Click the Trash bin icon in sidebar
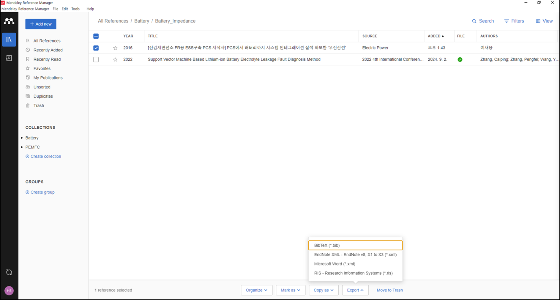Screen dimensions: 560x300 tap(28, 105)
